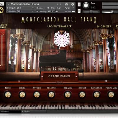Click the Montclarion Hall Piano instrument name
The height and width of the screenshot is (118, 118).
[25, 4]
